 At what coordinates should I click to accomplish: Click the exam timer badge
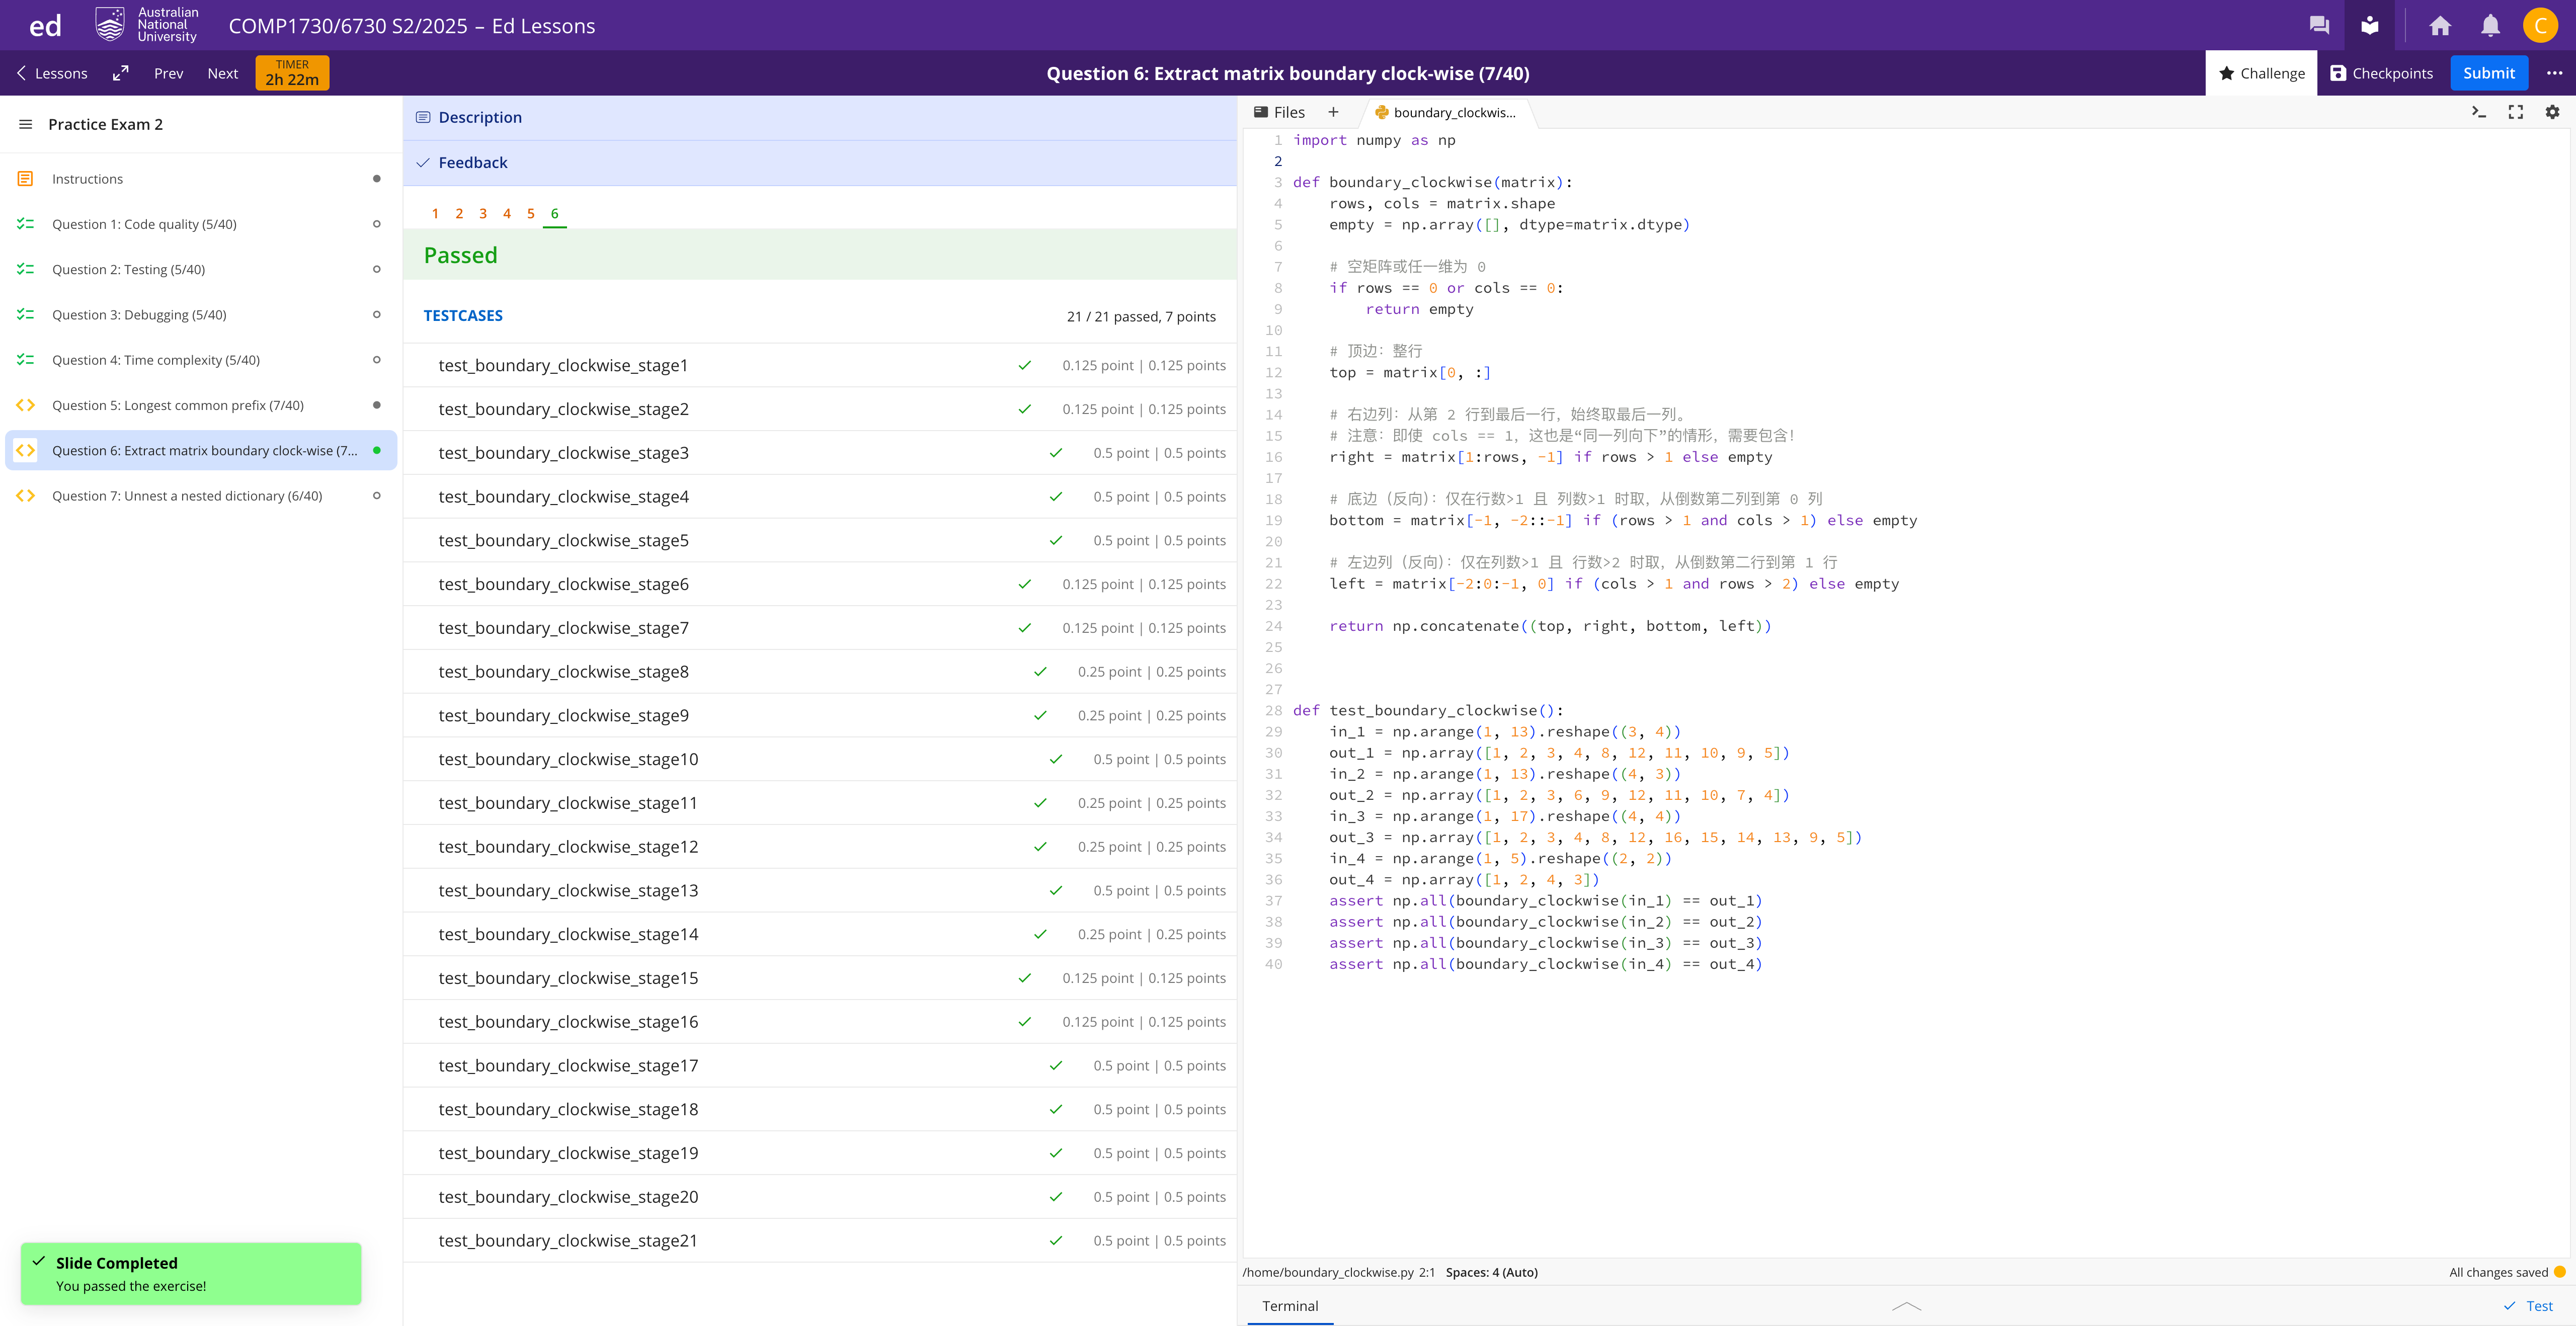coord(292,73)
